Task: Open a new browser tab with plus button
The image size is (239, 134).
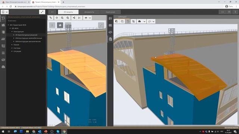Action: click(63, 2)
